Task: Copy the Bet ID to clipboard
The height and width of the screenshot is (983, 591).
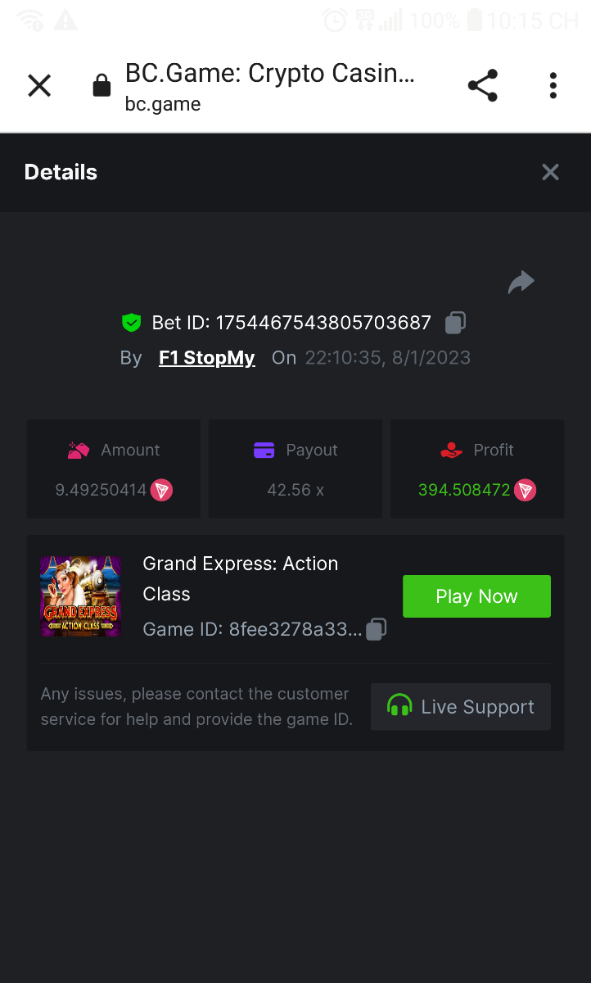Action: (x=456, y=323)
